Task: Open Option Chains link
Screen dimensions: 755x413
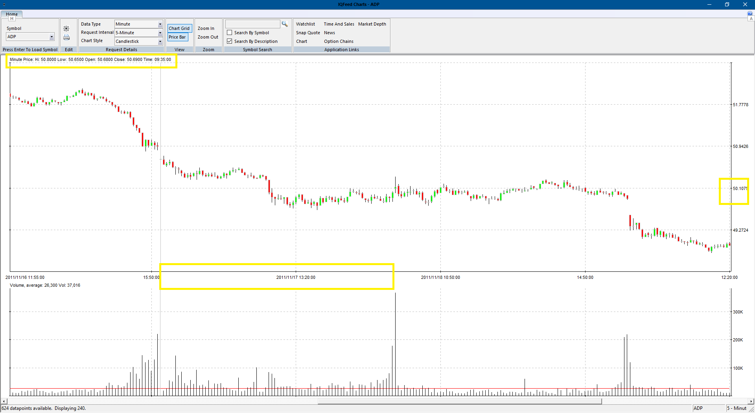Action: [339, 41]
